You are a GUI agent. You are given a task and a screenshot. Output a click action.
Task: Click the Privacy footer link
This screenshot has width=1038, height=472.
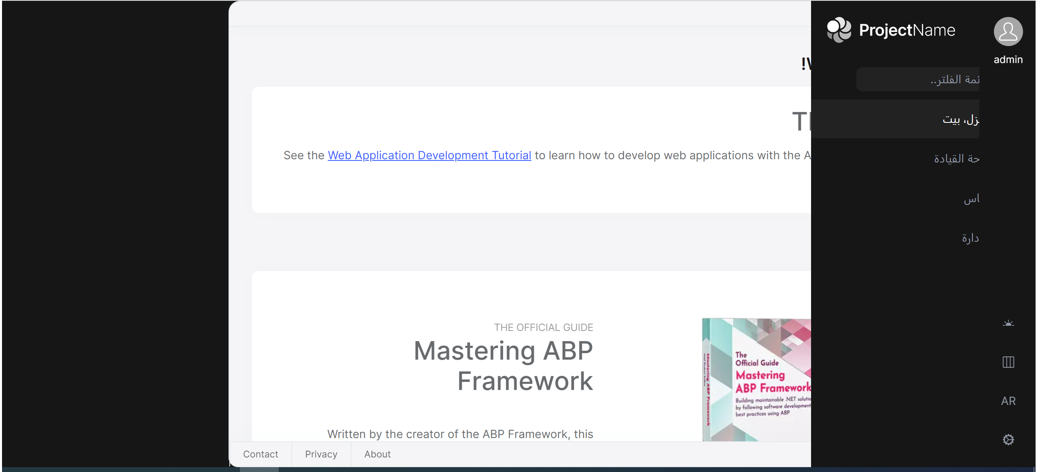click(321, 454)
